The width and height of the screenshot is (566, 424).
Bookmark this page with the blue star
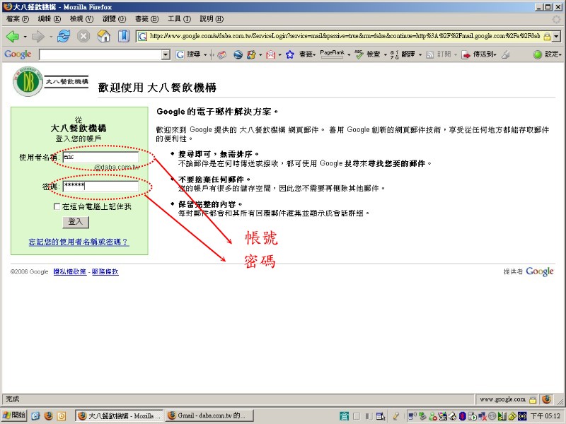[x=289, y=55]
